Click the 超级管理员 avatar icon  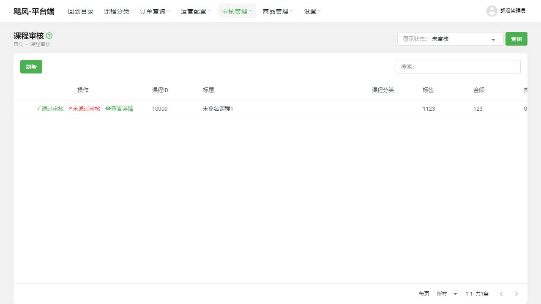(x=492, y=11)
